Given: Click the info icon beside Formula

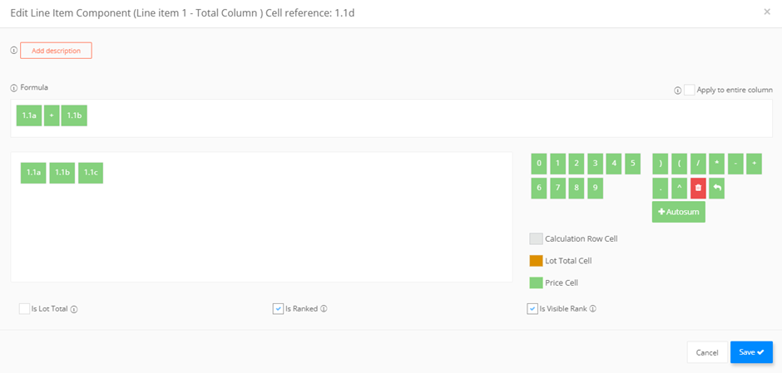Looking at the screenshot, I should point(14,88).
